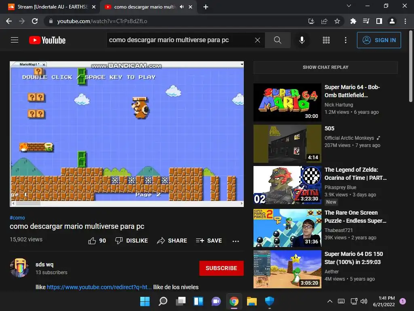Open Task View on taskbar
414x311 pixels.
[x=181, y=301]
